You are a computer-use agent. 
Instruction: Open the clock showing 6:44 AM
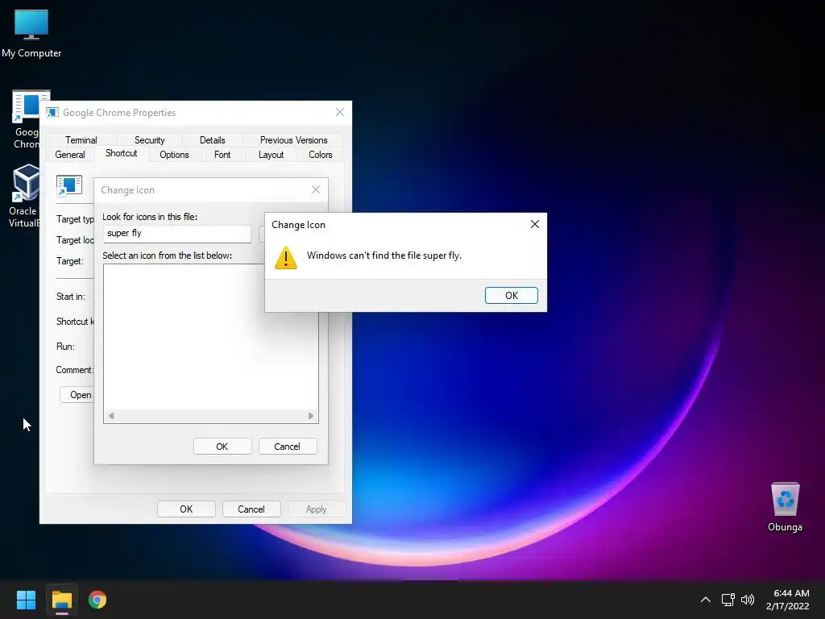click(788, 600)
